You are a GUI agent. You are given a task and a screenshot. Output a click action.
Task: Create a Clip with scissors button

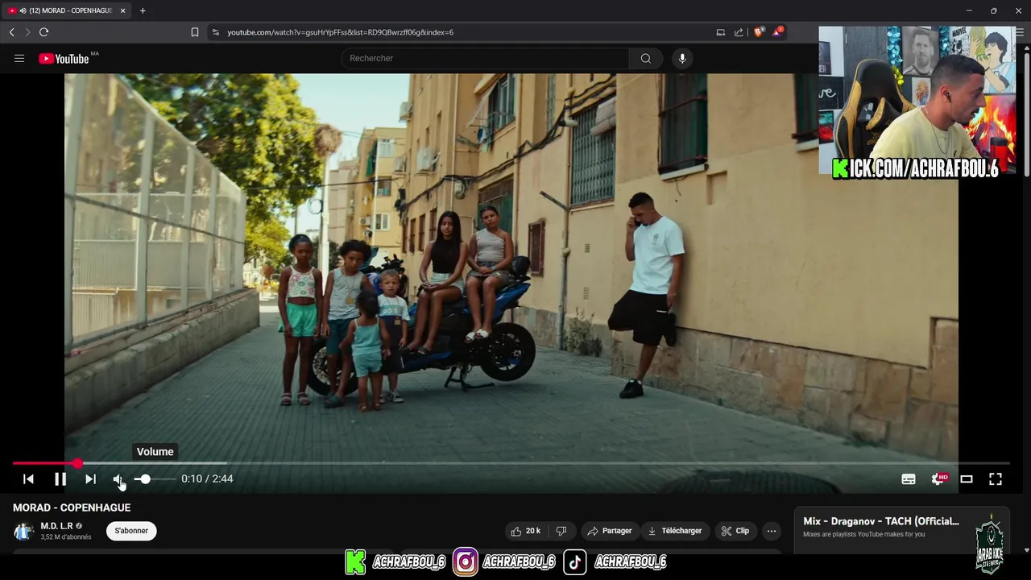pos(735,531)
